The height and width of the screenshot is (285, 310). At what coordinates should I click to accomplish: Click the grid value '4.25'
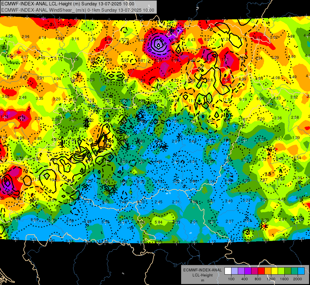[x=9, y=36]
